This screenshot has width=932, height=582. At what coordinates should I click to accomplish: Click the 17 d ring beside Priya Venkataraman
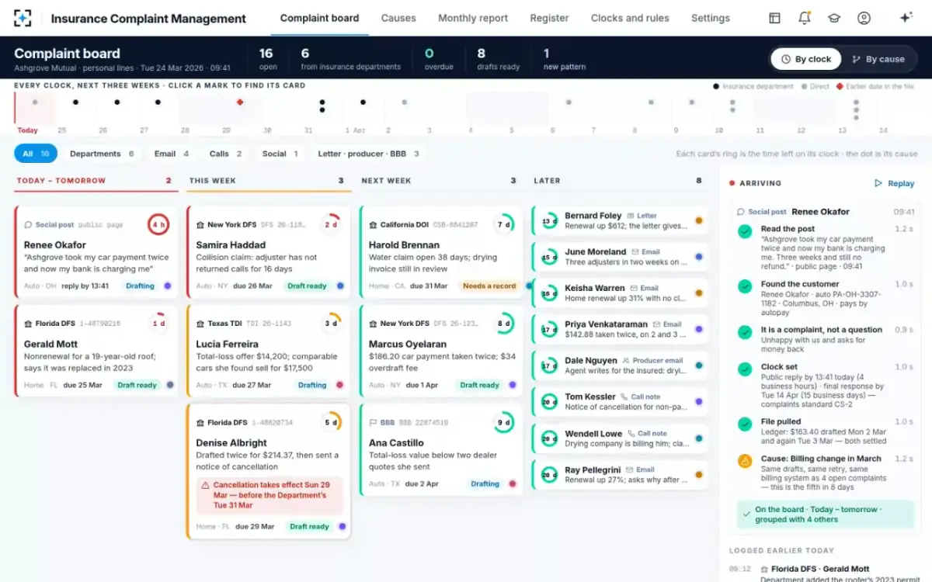[549, 330]
